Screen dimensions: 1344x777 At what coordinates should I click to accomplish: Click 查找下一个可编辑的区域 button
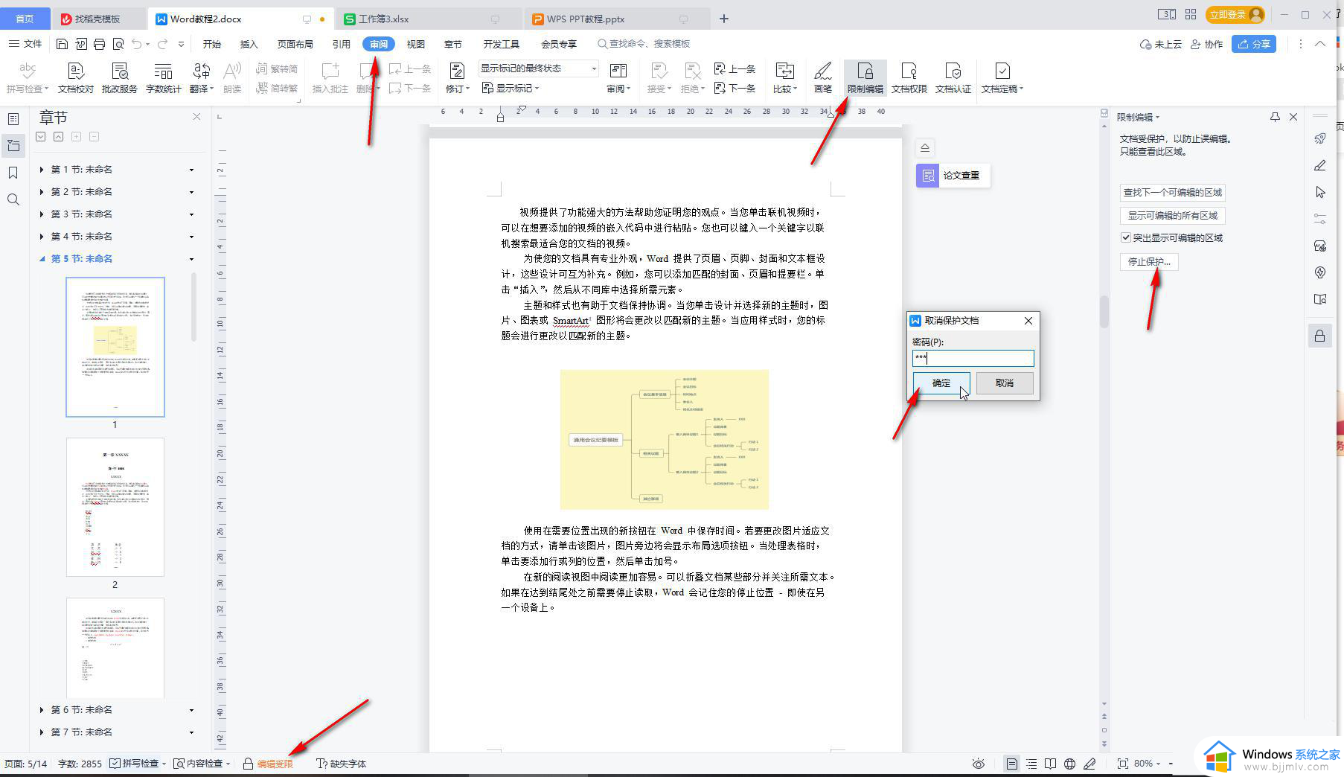click(x=1173, y=193)
